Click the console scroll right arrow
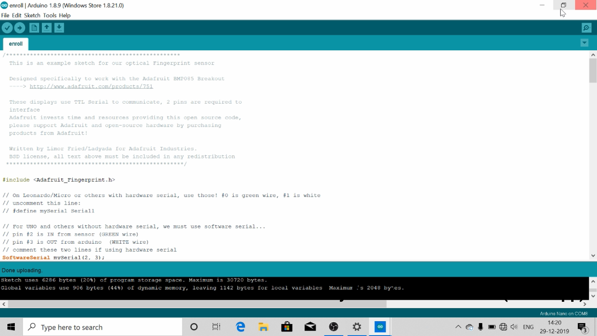 (585, 304)
